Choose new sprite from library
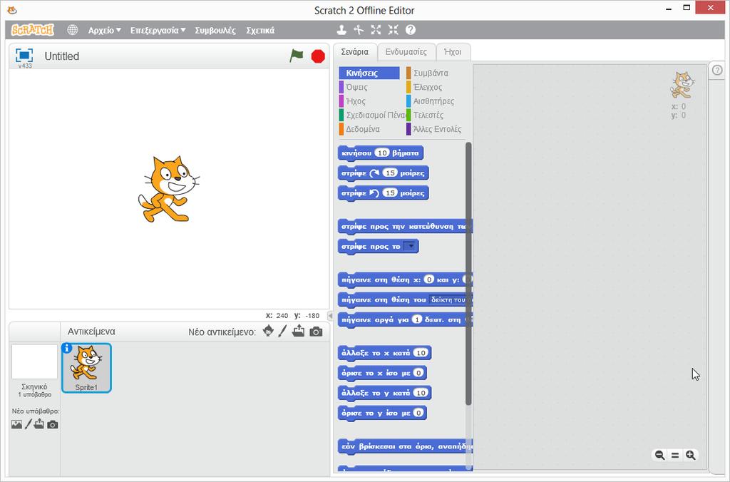This screenshot has width=730, height=482. click(268, 331)
